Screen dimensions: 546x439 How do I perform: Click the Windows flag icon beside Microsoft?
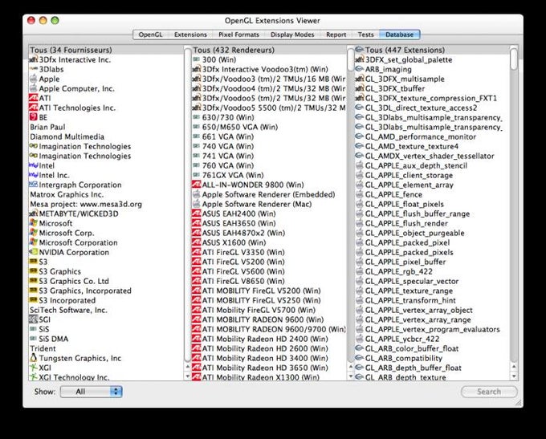[x=34, y=223]
